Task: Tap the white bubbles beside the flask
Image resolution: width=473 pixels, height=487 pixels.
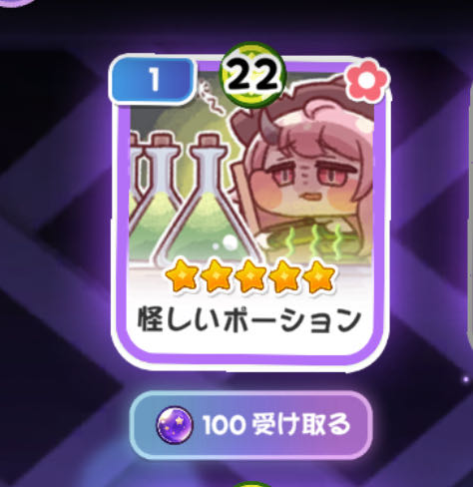Action: [x=227, y=243]
